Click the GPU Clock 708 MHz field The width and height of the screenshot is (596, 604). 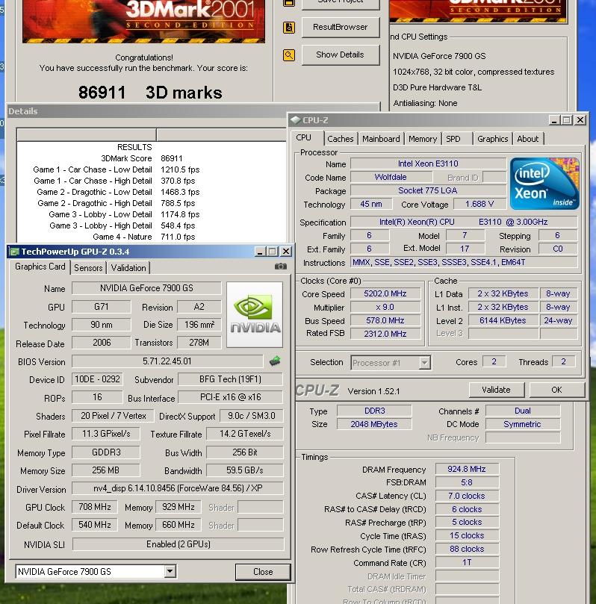[94, 507]
